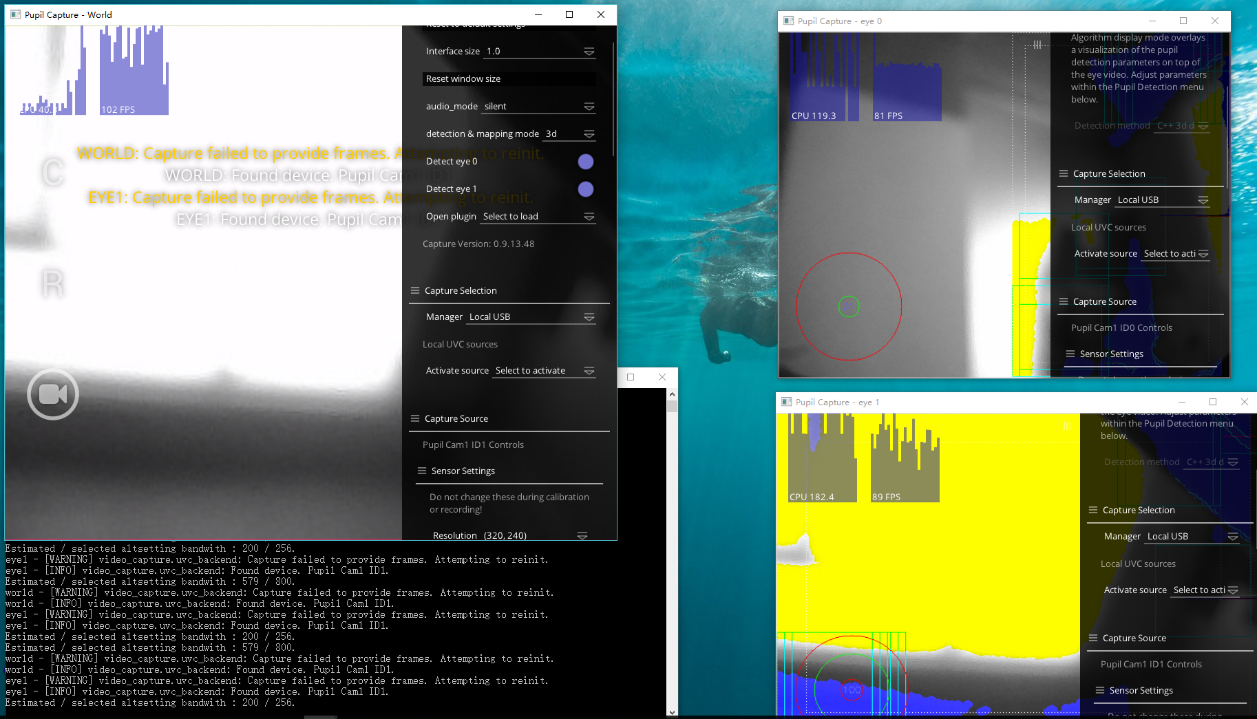Open the Manager dropdown in eye 0 window

pyautogui.click(x=1162, y=200)
